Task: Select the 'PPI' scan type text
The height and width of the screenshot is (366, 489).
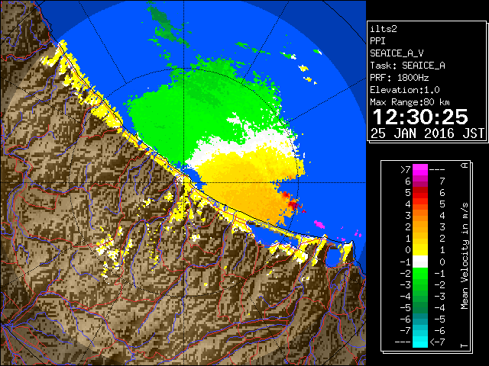Action: [377, 41]
